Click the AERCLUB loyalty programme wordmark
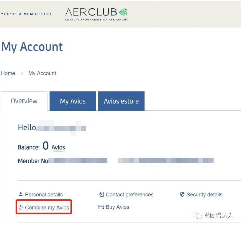 pyautogui.click(x=96, y=14)
